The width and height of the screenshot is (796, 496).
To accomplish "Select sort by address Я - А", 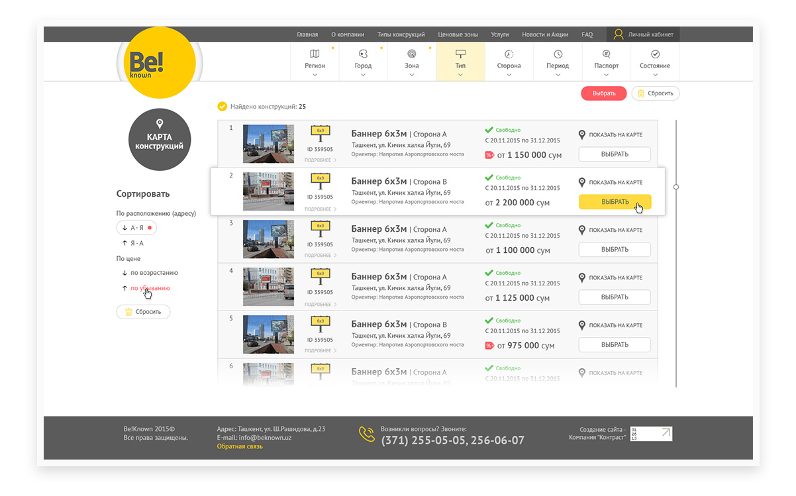I will click(133, 243).
